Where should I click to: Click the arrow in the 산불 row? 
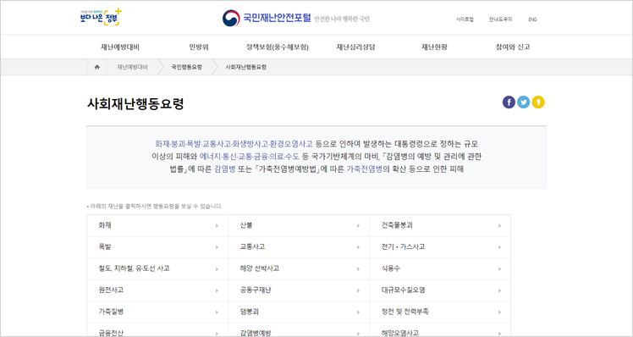point(358,226)
